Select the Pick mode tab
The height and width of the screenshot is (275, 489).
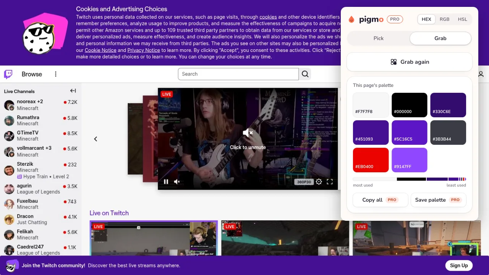[x=379, y=38]
